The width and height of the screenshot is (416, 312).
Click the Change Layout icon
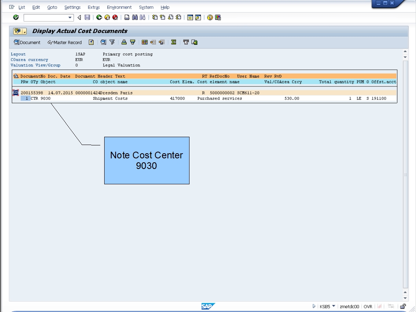point(153,42)
